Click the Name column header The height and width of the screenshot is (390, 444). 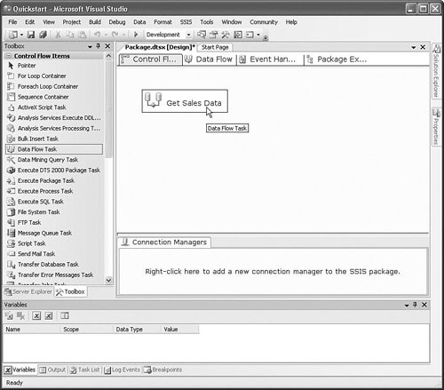click(32, 330)
